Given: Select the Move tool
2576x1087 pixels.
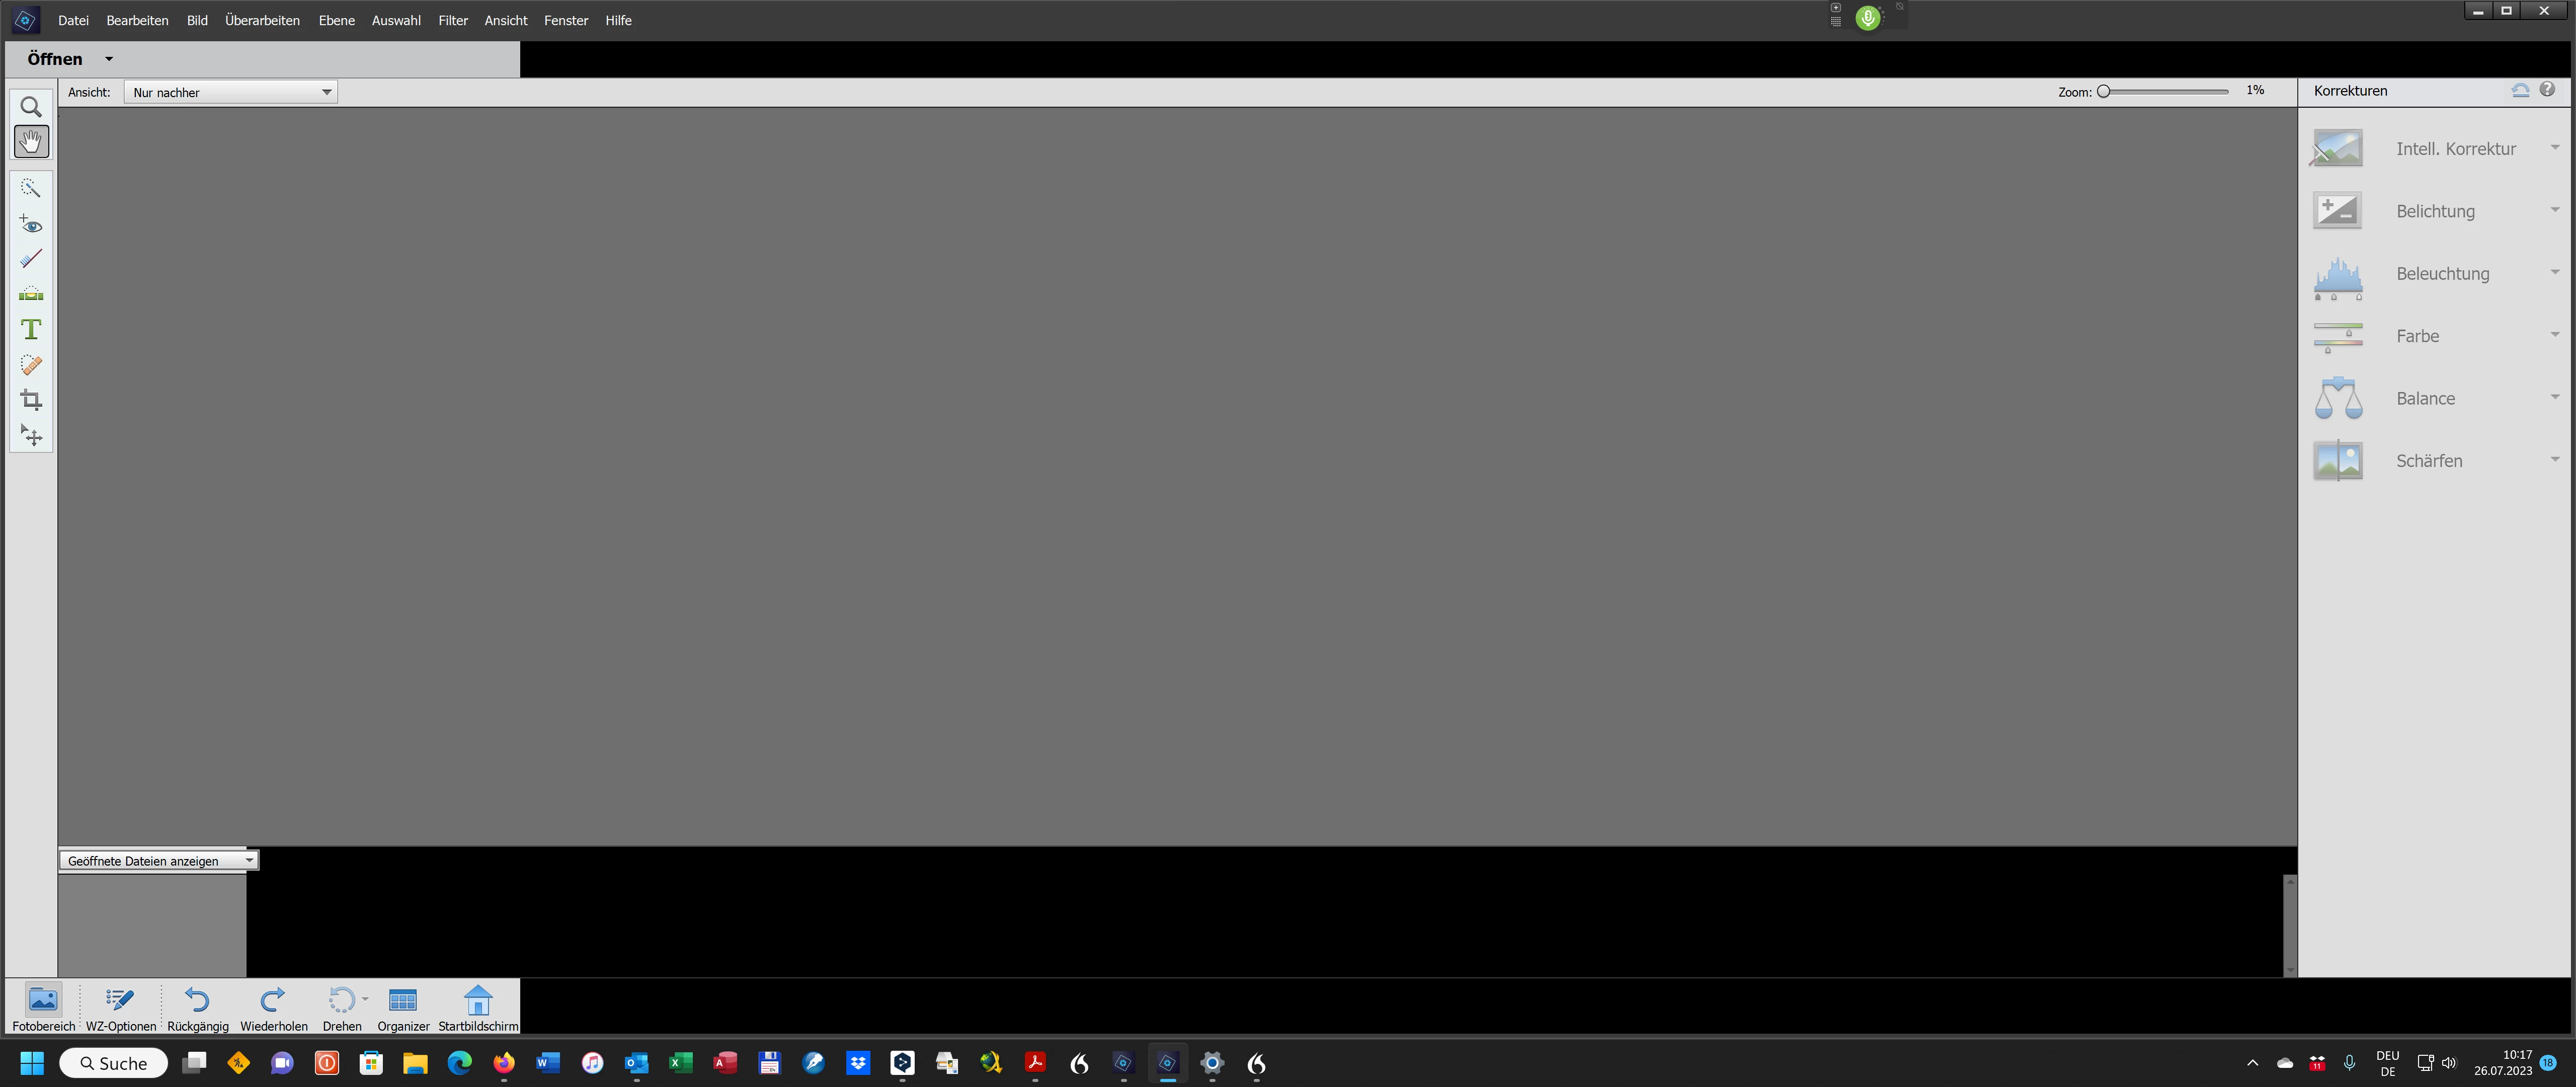Looking at the screenshot, I should [31, 436].
